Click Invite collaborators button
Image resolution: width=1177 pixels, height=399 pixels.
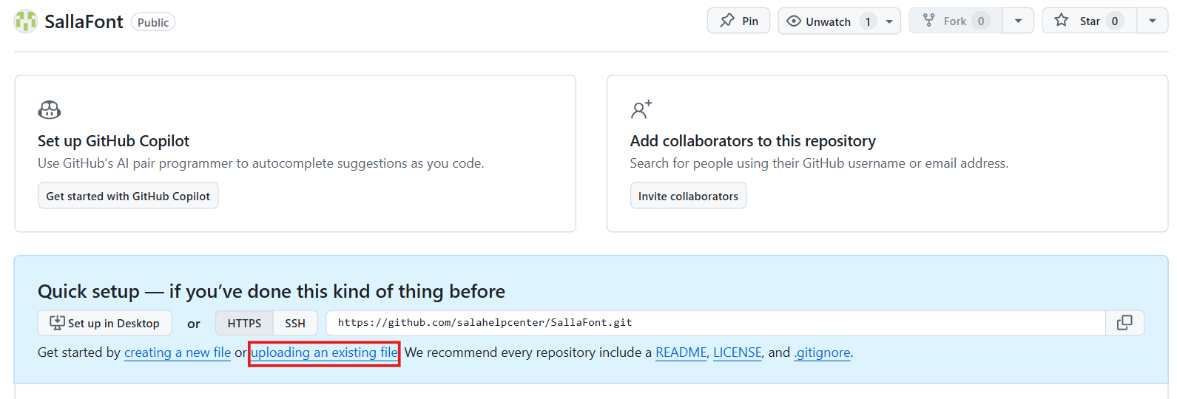(x=688, y=196)
